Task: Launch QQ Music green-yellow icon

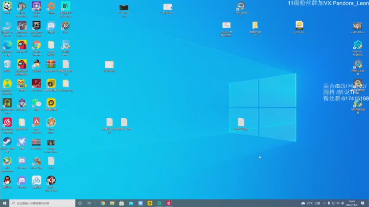Action: (7, 84)
